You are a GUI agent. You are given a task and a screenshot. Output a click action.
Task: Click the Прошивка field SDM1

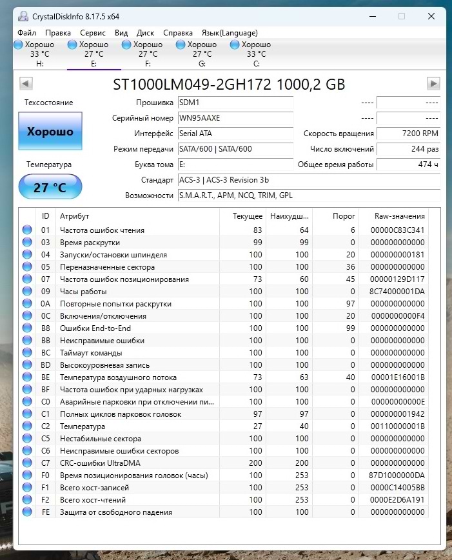pyautogui.click(x=235, y=103)
